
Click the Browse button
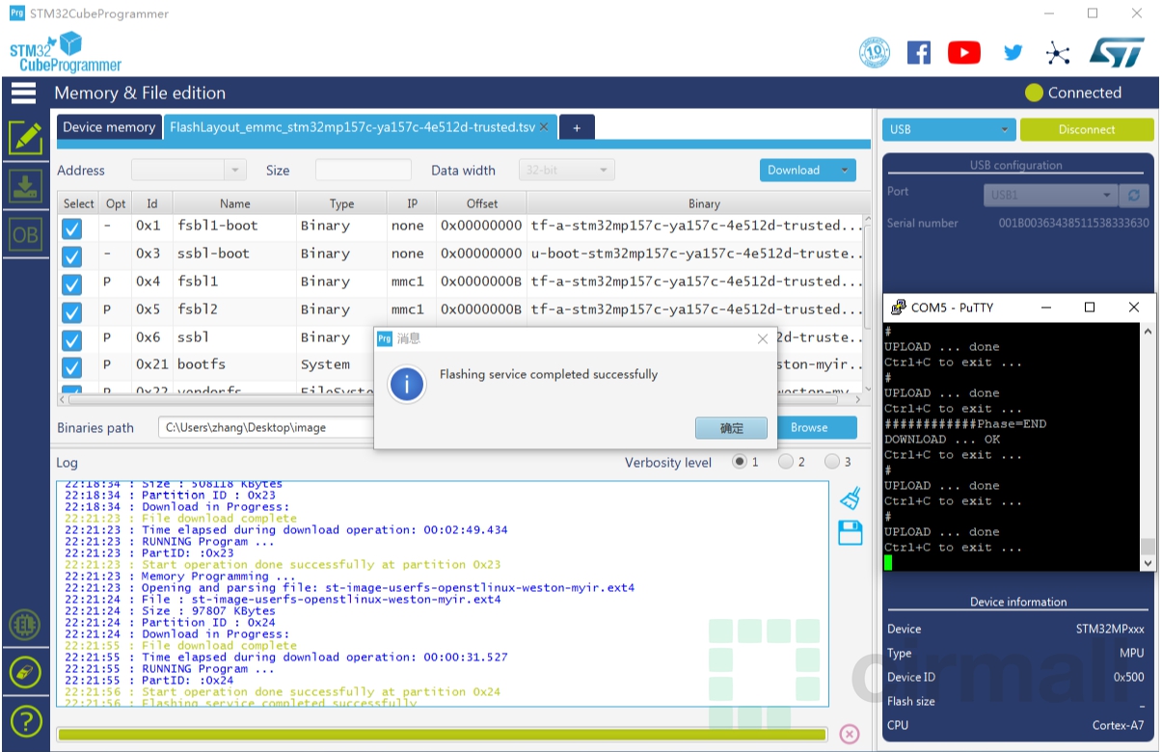click(x=809, y=427)
